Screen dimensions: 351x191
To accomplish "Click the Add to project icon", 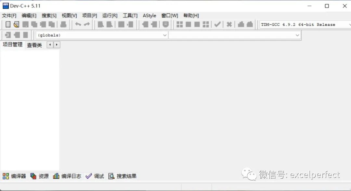I will (x=145, y=24).
